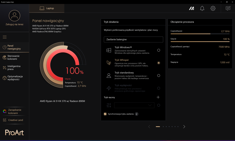This screenshot has height=141, width=235.
Task: Click the performance mode lightning icon
Action: click(109, 88)
